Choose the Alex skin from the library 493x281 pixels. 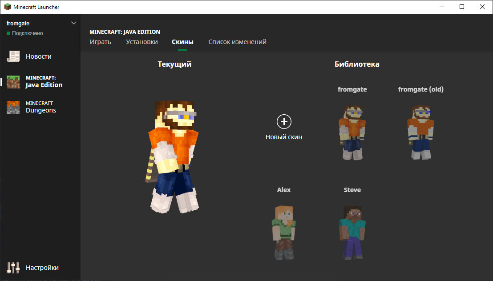pos(283,231)
